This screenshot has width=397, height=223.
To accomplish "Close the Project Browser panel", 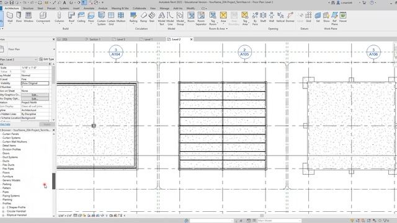I will coord(53,130).
